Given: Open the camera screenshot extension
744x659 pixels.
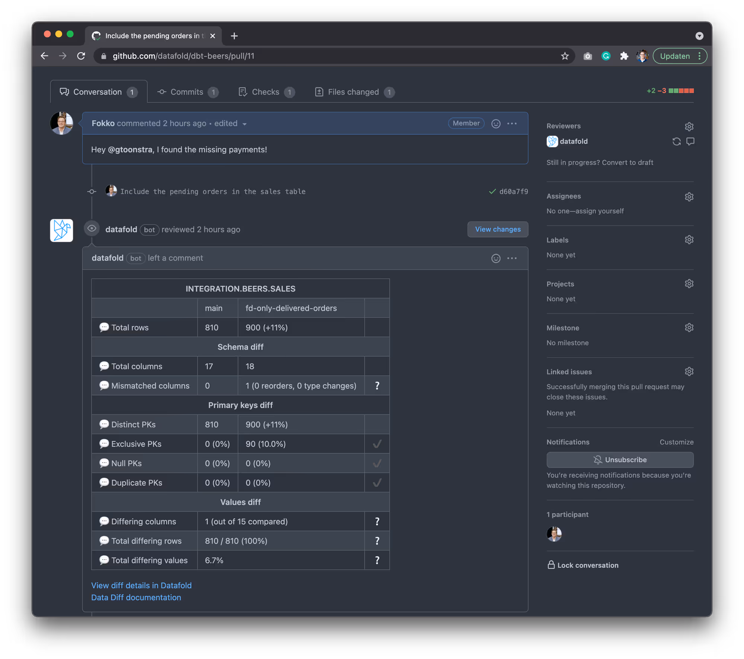Looking at the screenshot, I should click(587, 56).
